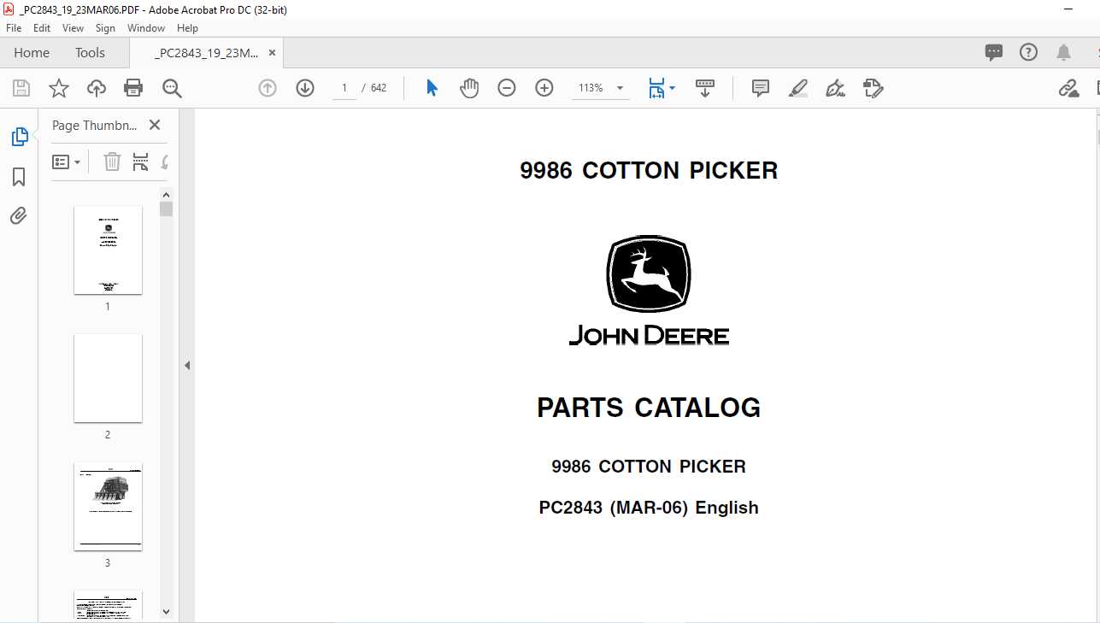
Task: Open the Help question mark icon
Action: 1029,52
